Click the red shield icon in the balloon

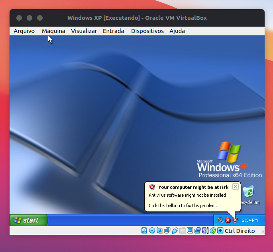tap(152, 187)
